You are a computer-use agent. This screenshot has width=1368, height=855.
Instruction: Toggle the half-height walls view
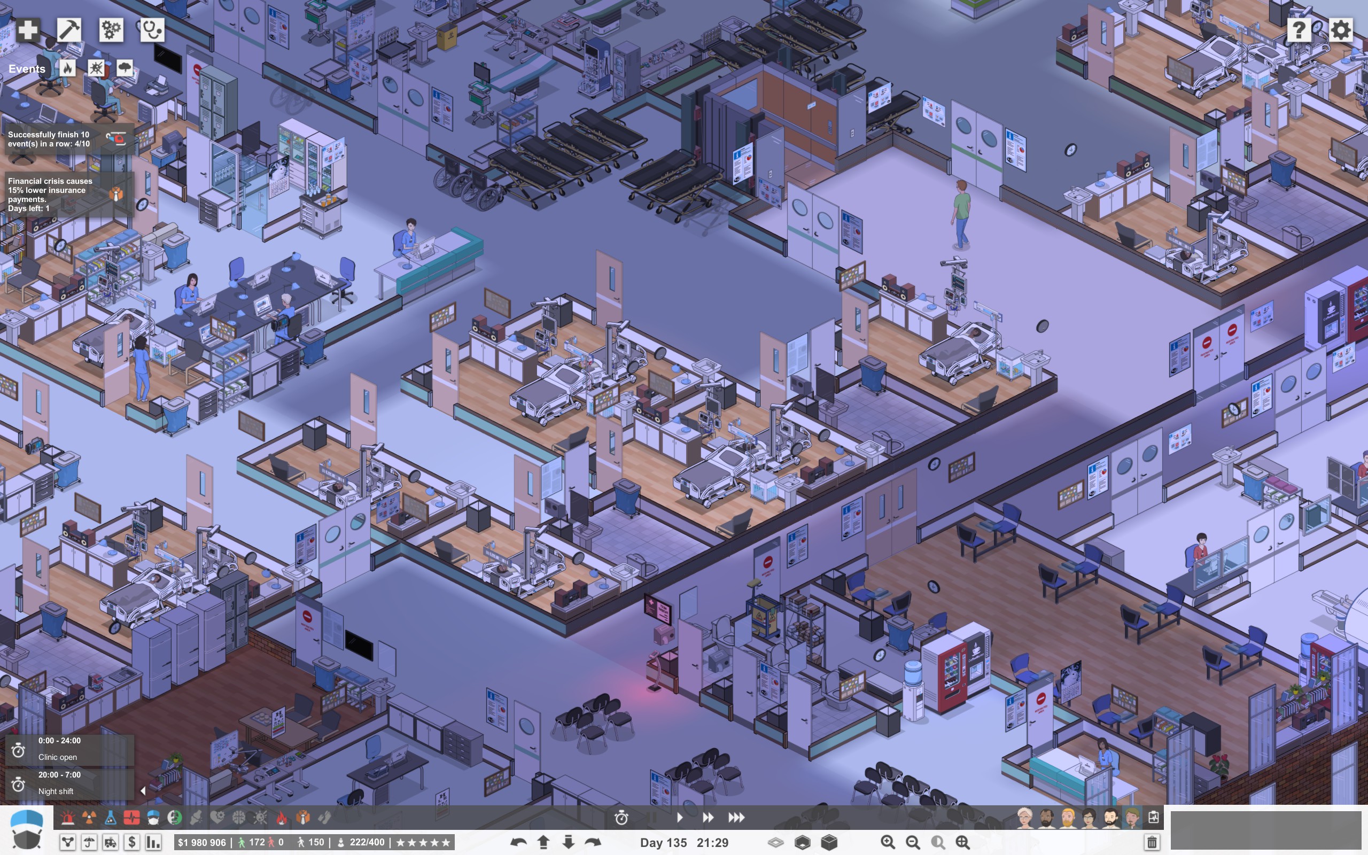click(x=802, y=843)
